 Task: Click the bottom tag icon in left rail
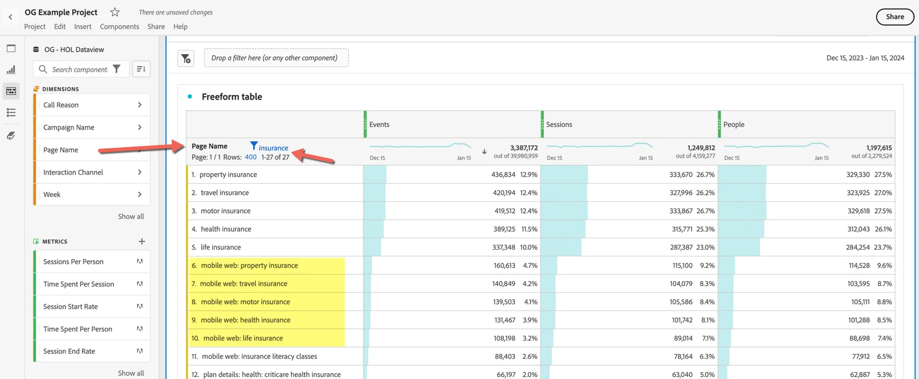click(11, 136)
